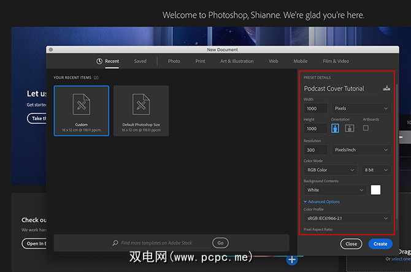Open the sRGB IEC61966-2.1 color profile dropdown
Viewport: 411px width, 272px height.
pos(347,218)
